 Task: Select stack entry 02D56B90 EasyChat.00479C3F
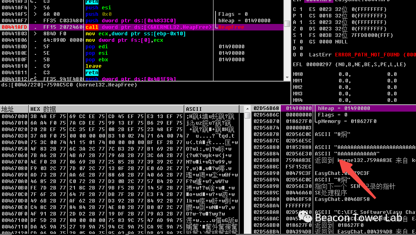(x=334, y=173)
